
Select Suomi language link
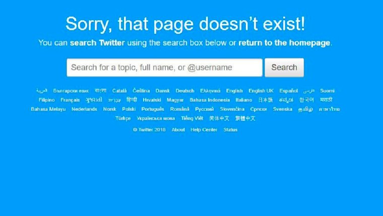pyautogui.click(x=327, y=91)
